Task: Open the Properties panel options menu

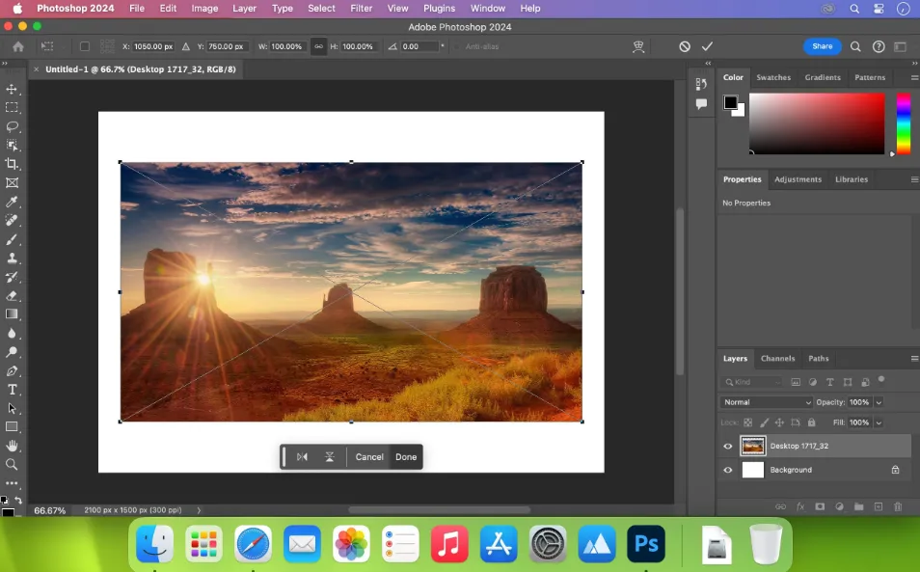Action: 914,179
